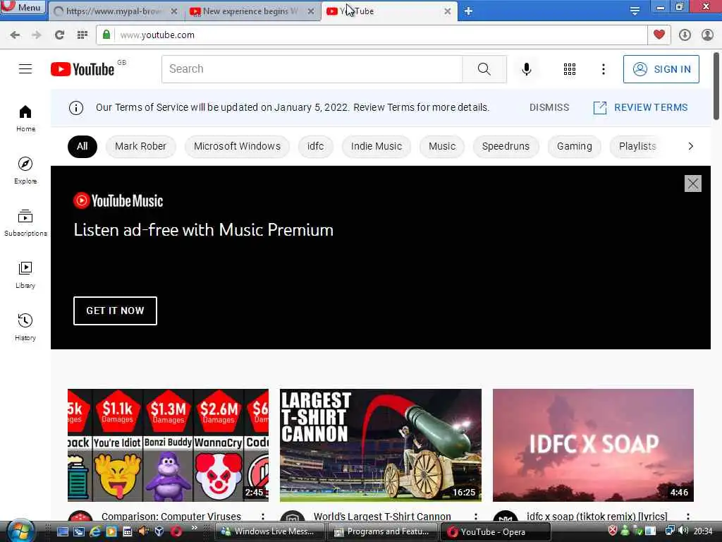Open the downloads icon in toolbar
The image size is (722, 542).
(685, 35)
